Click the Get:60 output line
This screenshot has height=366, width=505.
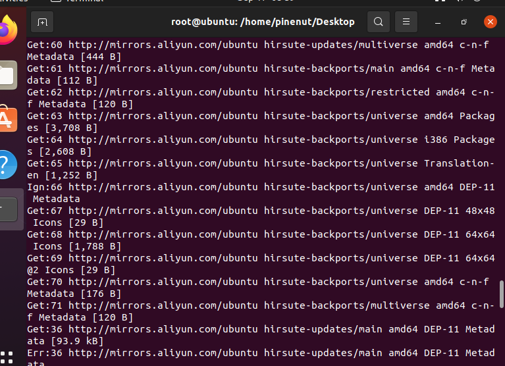(x=258, y=45)
